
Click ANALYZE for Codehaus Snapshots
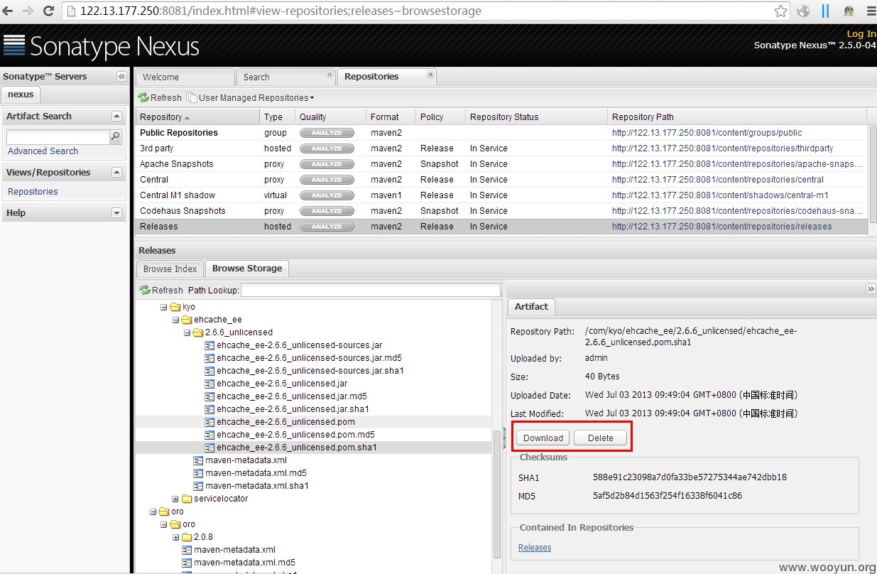click(x=327, y=211)
